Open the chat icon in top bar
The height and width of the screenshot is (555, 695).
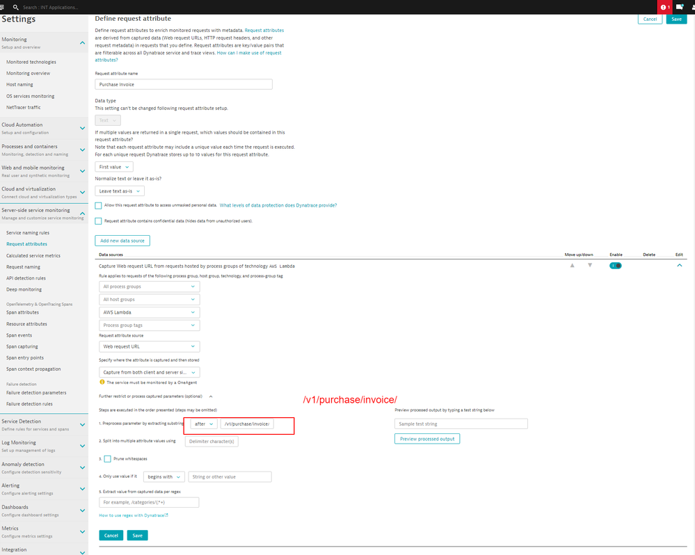click(680, 7)
